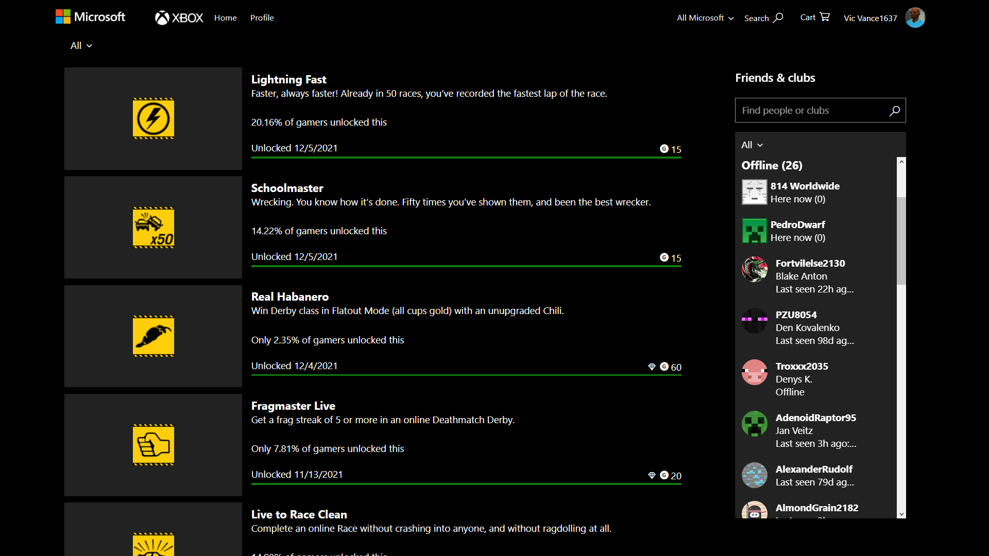Screen dimensions: 989x556
Task: Click 'Unlocked 11/13/2021' text
Action: [x=297, y=474]
